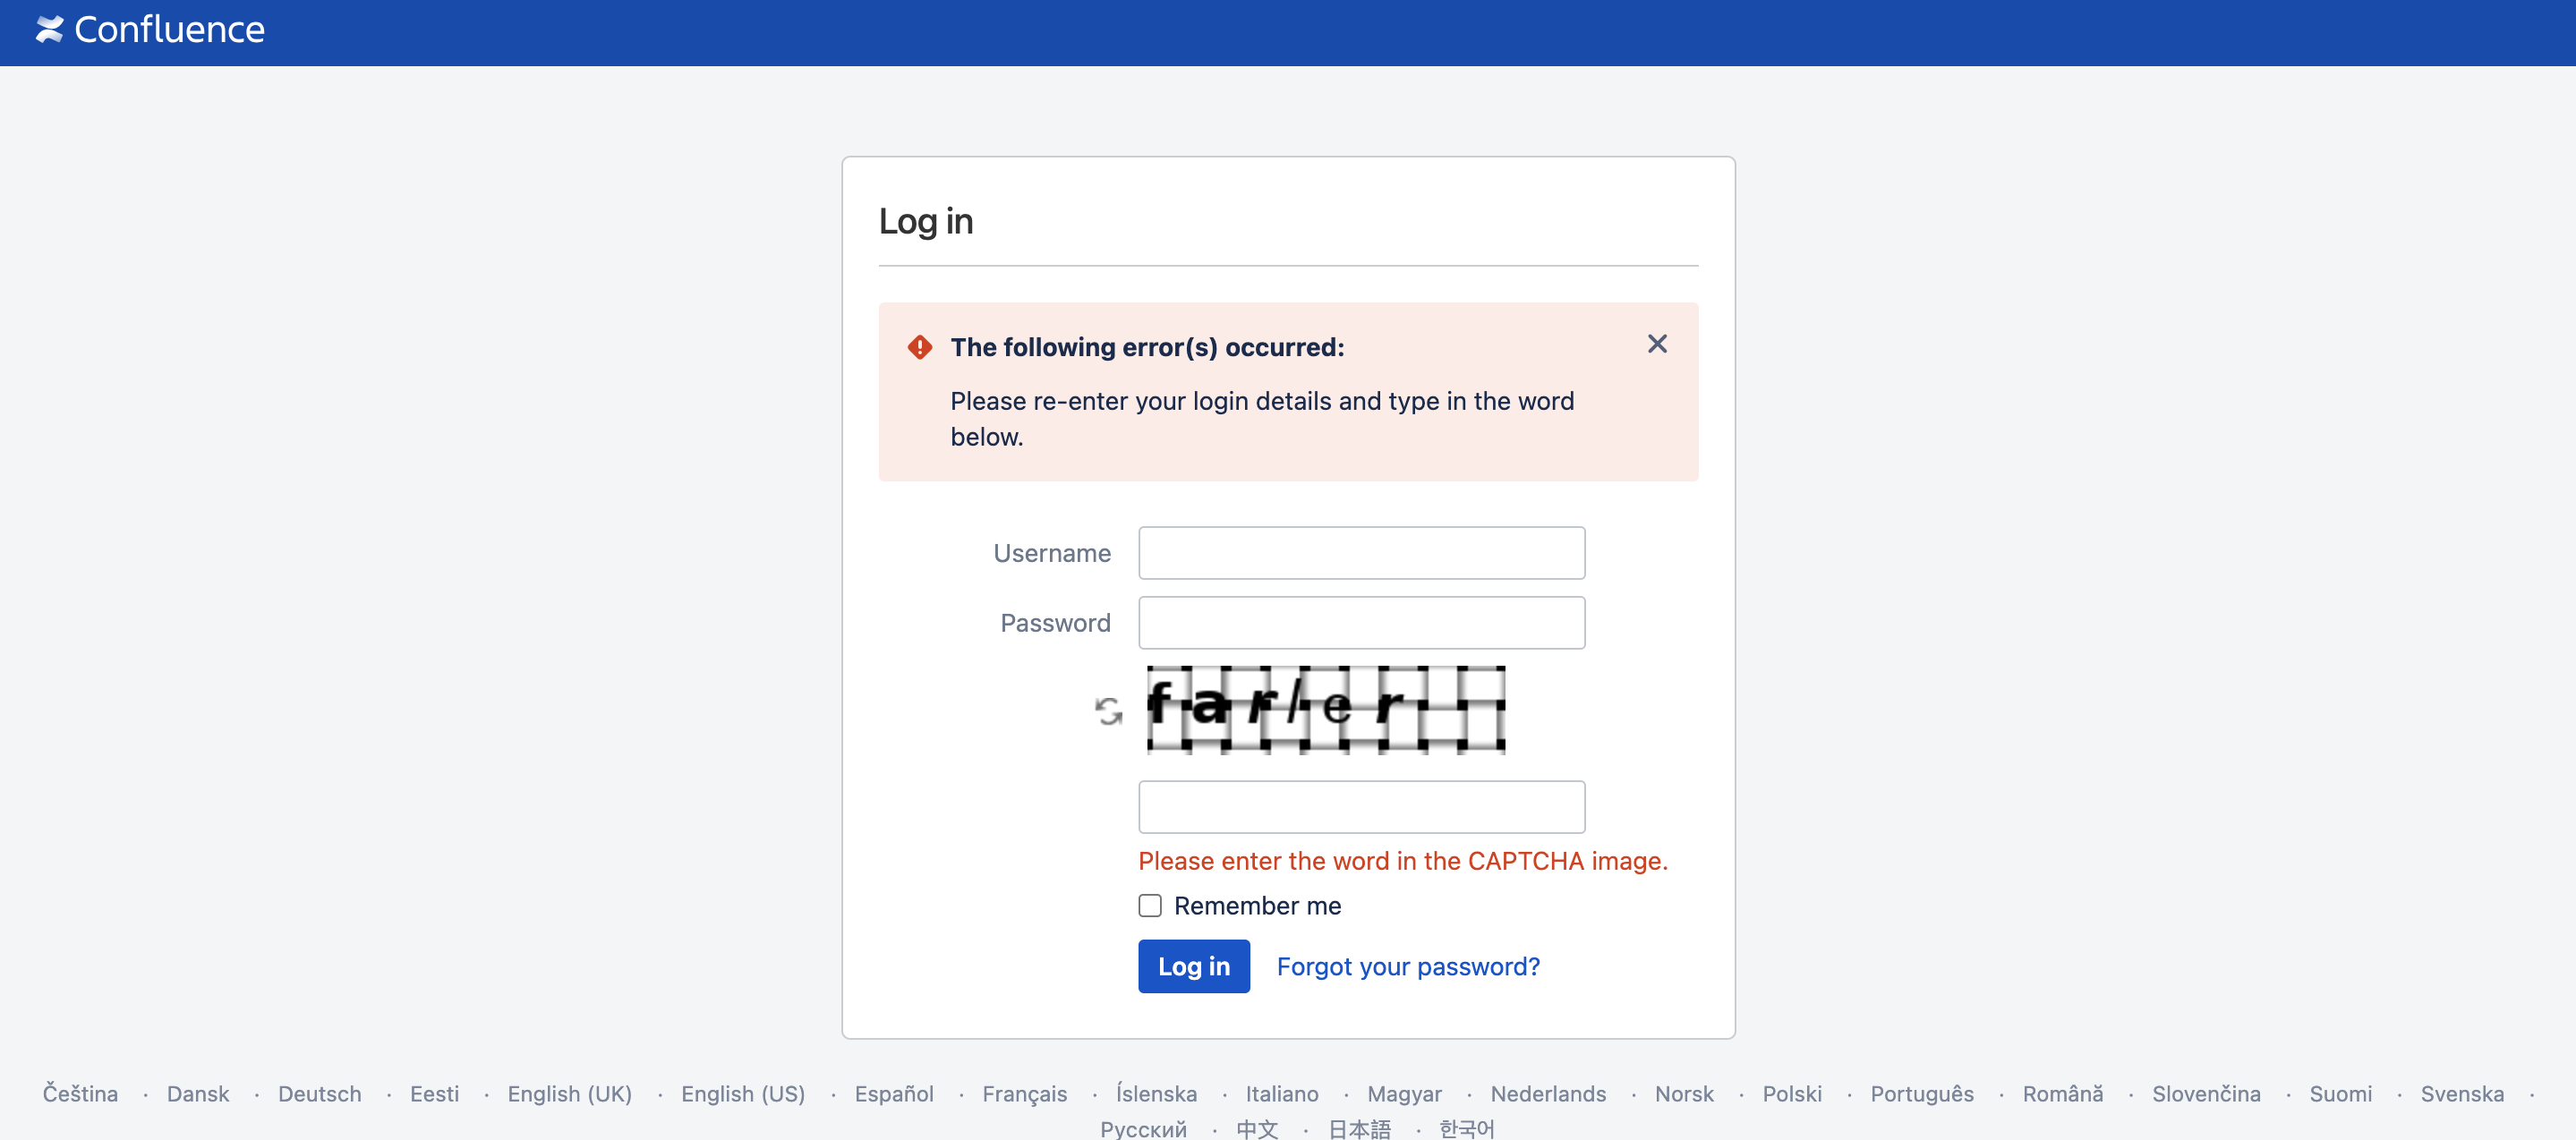Click the distorted CAPTCHA word image

click(x=1324, y=710)
